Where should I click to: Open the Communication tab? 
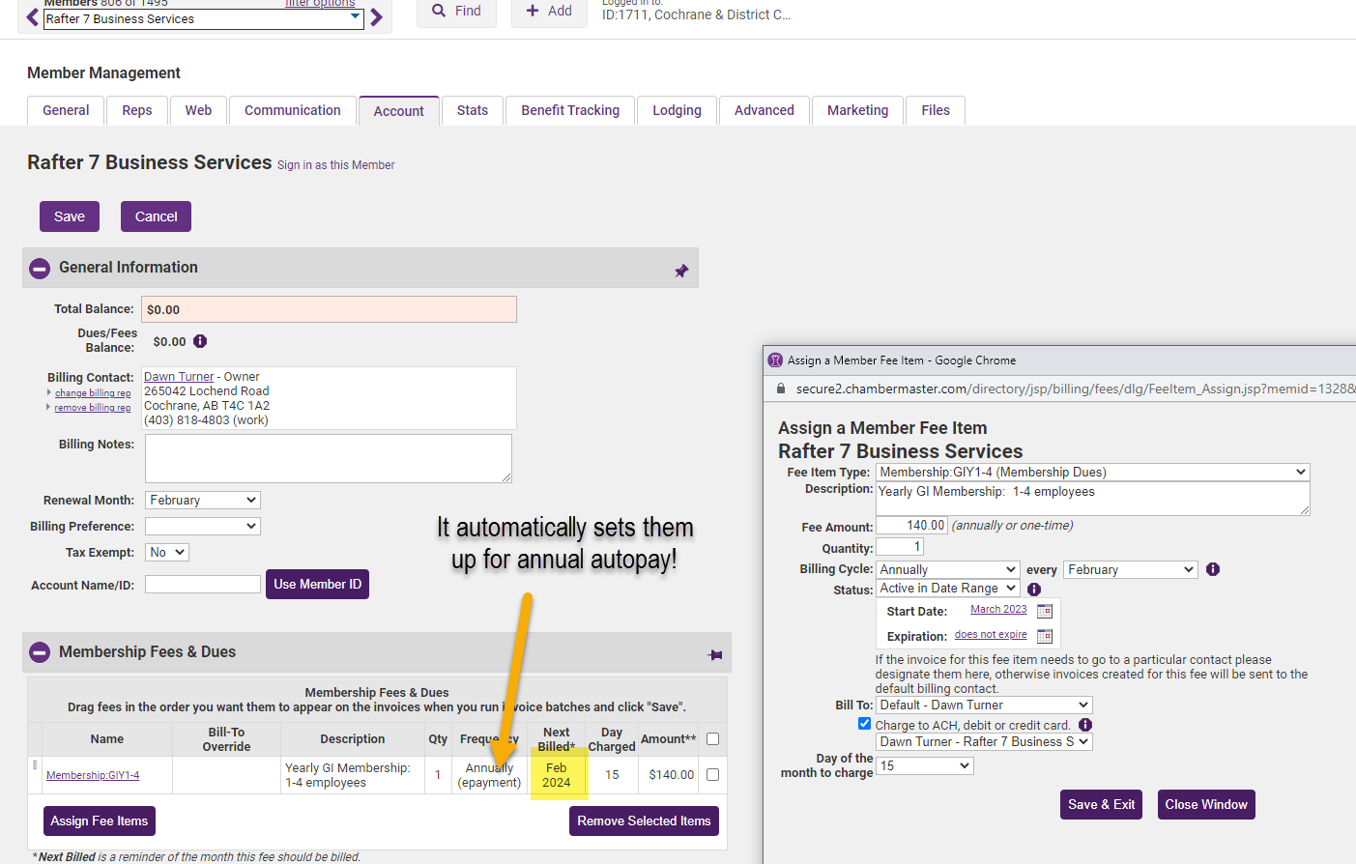[x=292, y=110]
